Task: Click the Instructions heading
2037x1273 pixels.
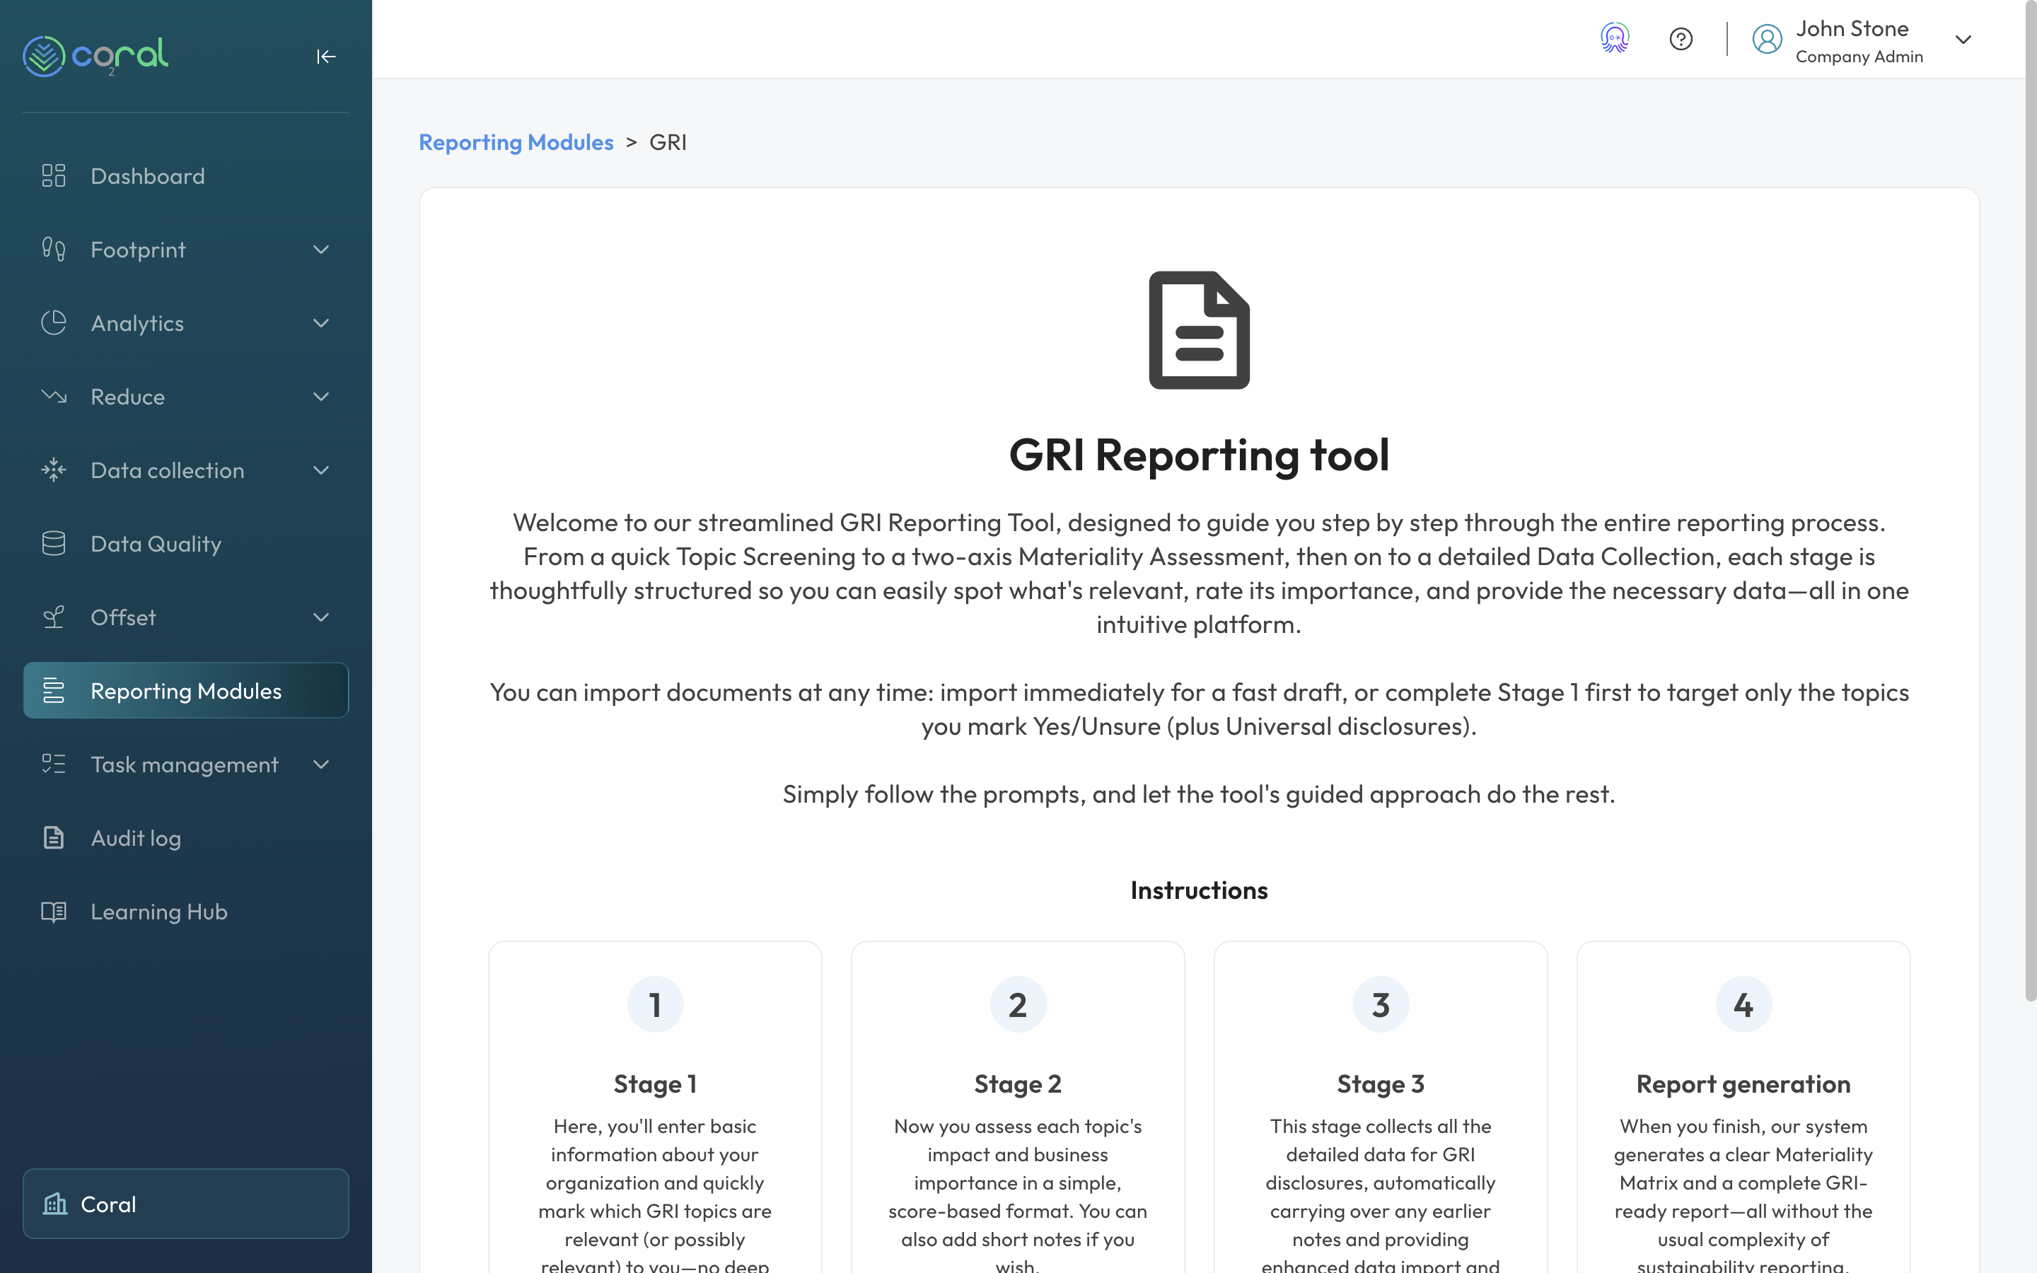Action: (x=1199, y=890)
